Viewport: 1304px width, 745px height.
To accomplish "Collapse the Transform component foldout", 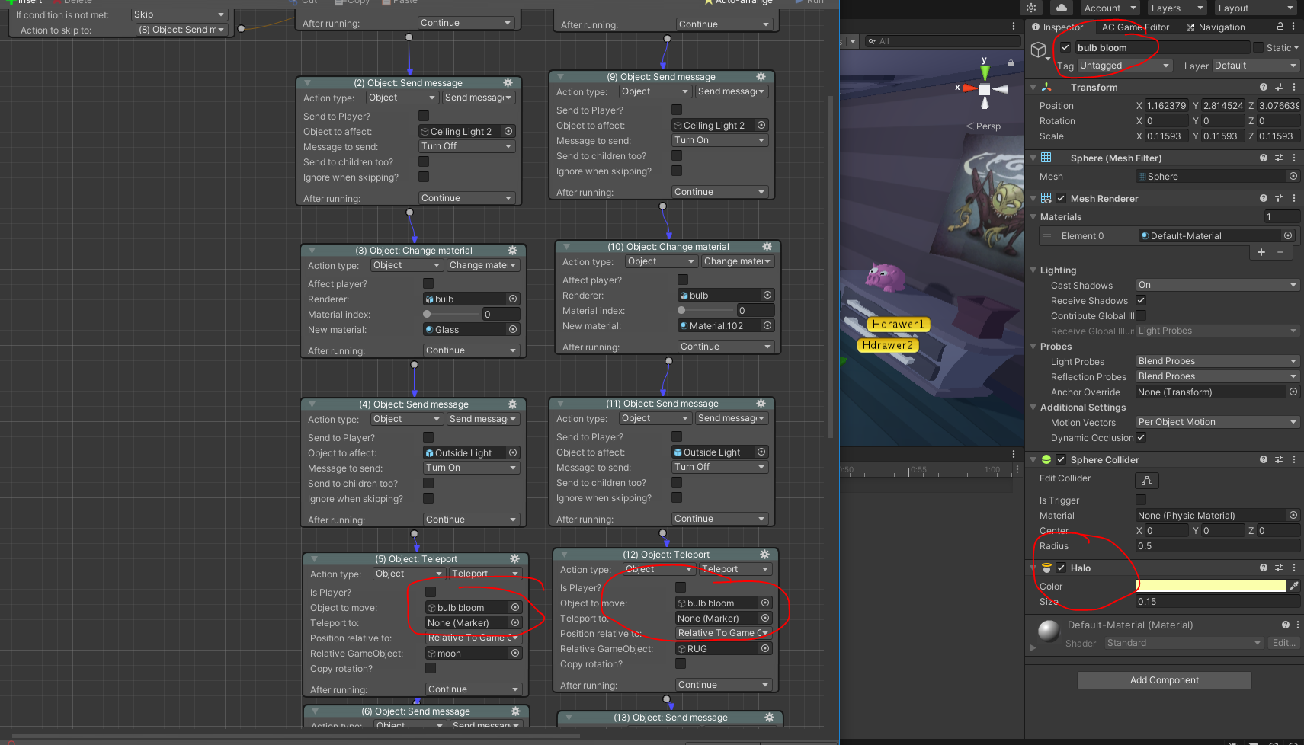I will coord(1033,87).
